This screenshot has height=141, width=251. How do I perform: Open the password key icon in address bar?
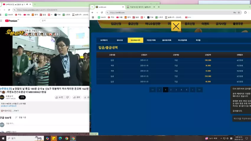[x=235, y=12]
